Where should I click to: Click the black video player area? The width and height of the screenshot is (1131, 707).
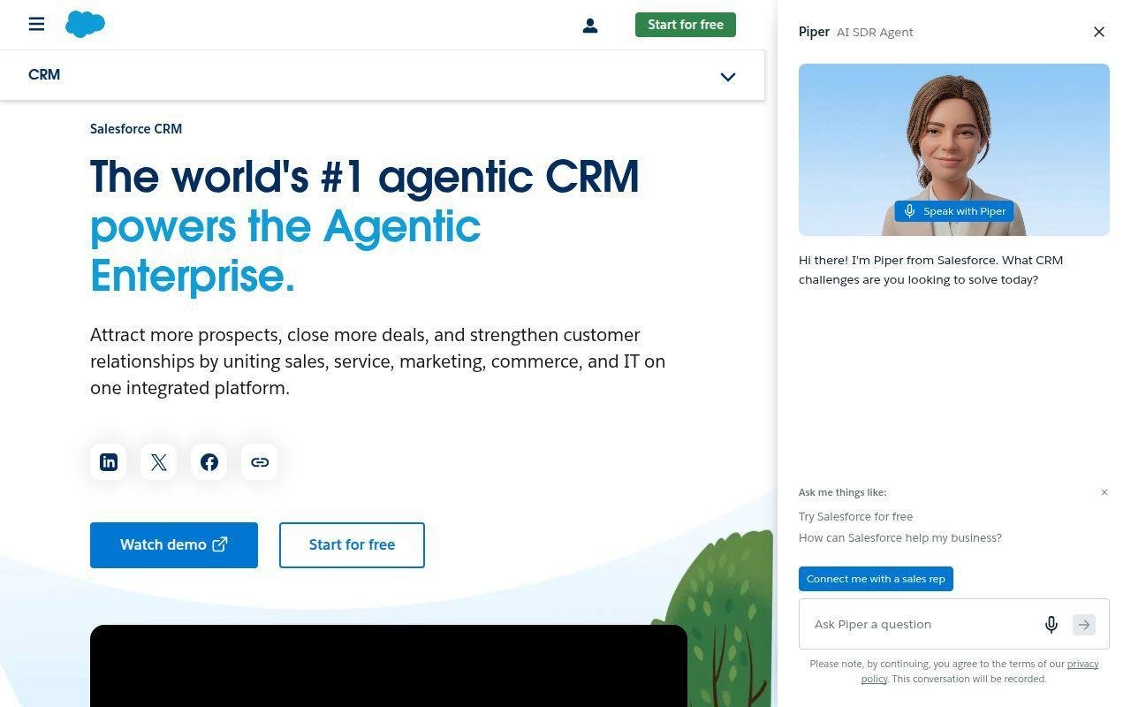pyautogui.click(x=389, y=665)
